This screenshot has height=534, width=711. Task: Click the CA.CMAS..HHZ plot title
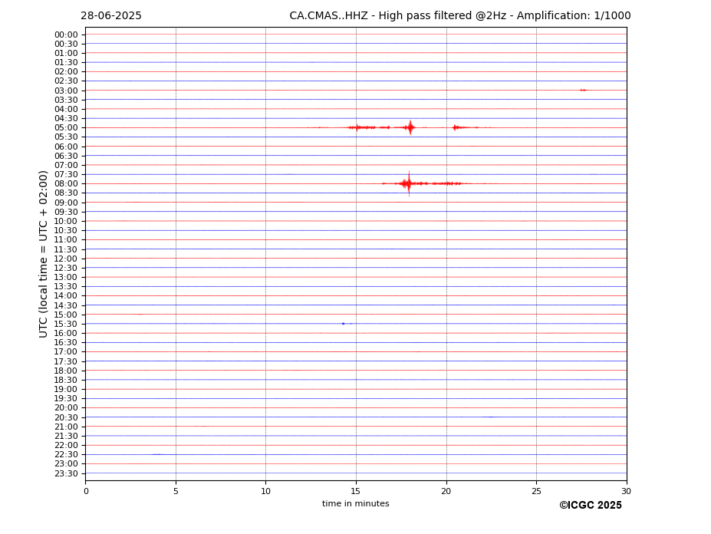[459, 15]
